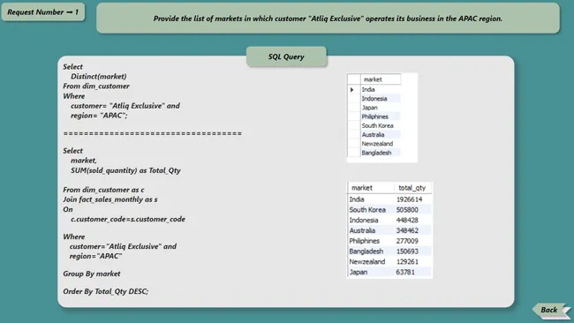Select Bangladesh in the first market list
Screen dimensions: 574x323
coord(376,153)
